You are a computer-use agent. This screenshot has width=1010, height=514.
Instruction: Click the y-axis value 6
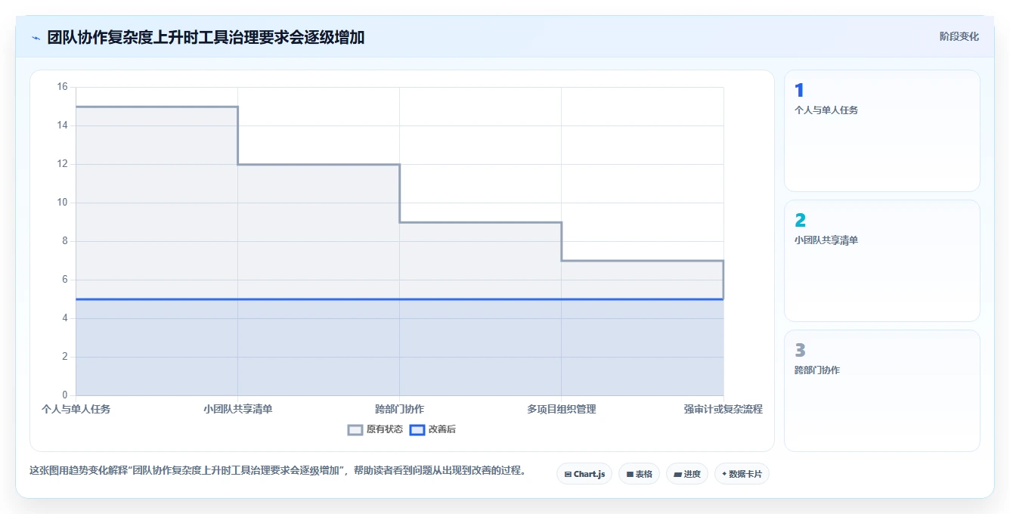click(x=65, y=280)
